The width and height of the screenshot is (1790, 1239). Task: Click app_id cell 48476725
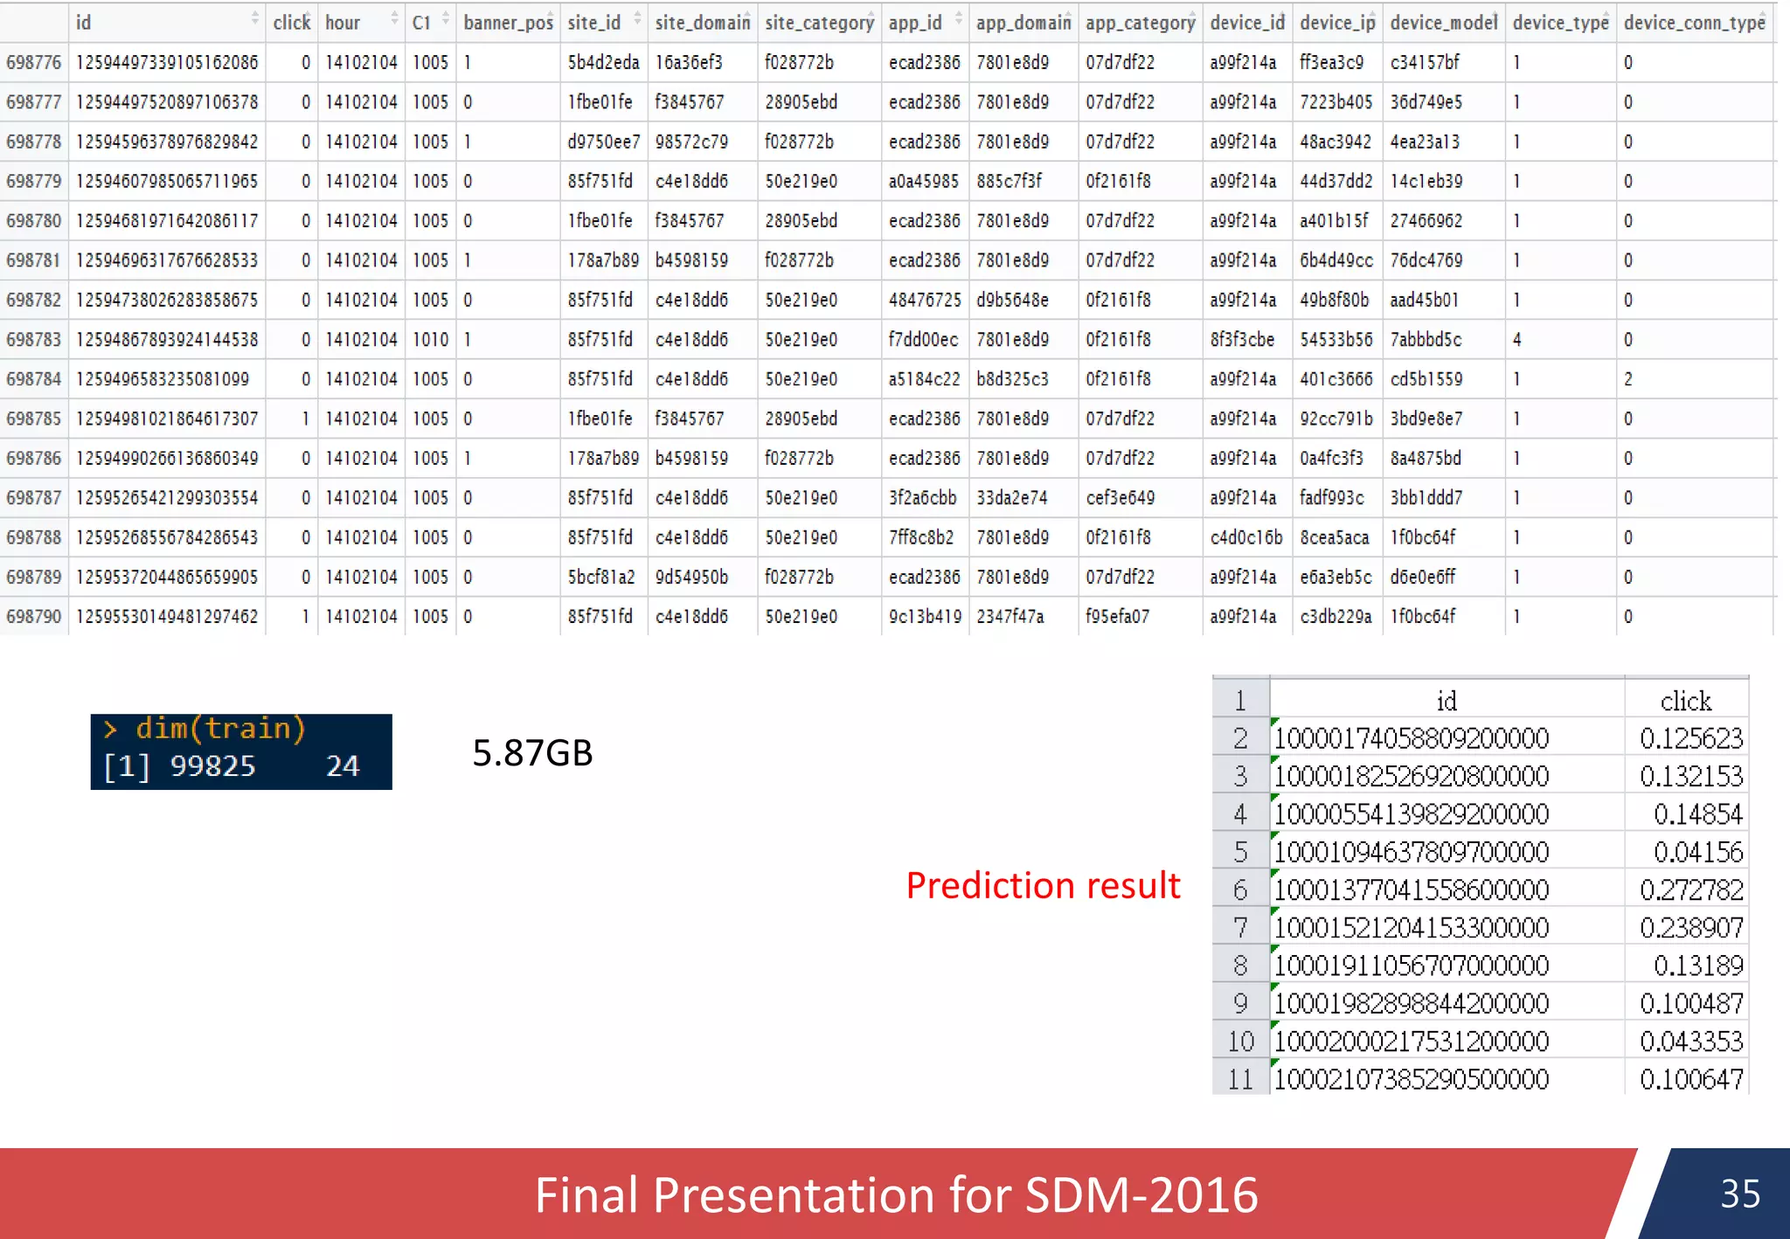pyautogui.click(x=925, y=301)
